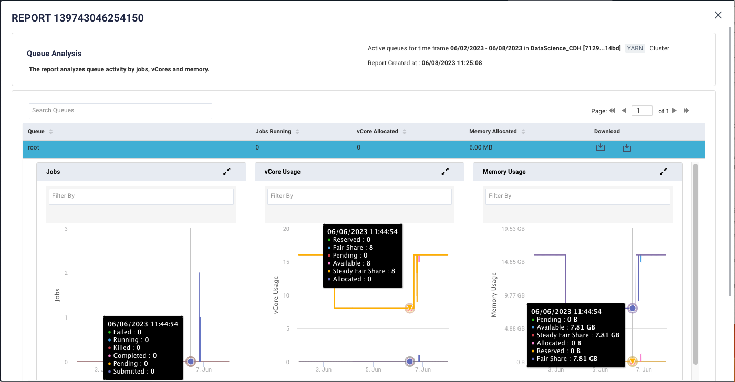This screenshot has width=735, height=382.
Task: Click orange Reserved marker on Memory chart
Action: click(633, 362)
